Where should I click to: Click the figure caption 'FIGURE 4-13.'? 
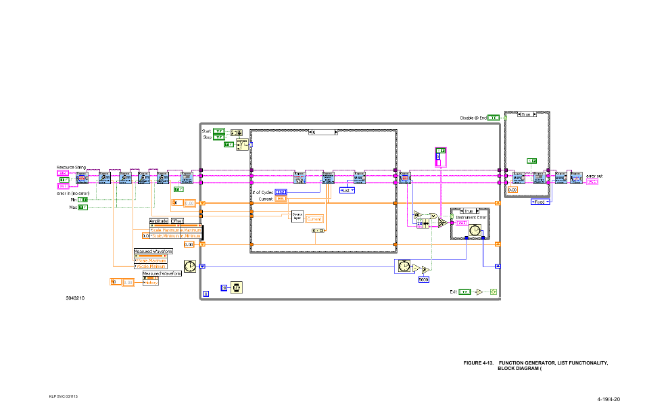click(479, 363)
